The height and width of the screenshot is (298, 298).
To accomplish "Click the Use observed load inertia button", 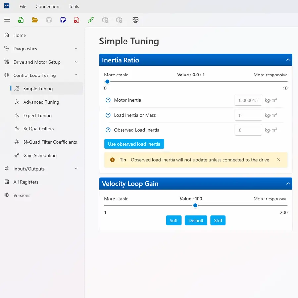I will point(134,144).
